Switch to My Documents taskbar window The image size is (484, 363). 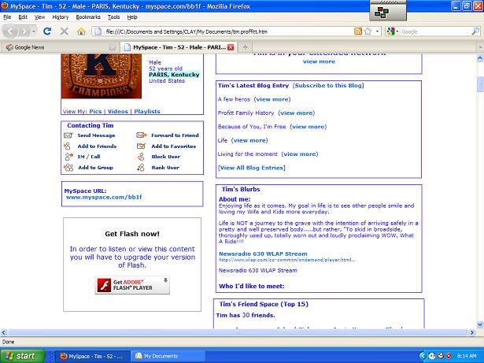pyautogui.click(x=168, y=356)
